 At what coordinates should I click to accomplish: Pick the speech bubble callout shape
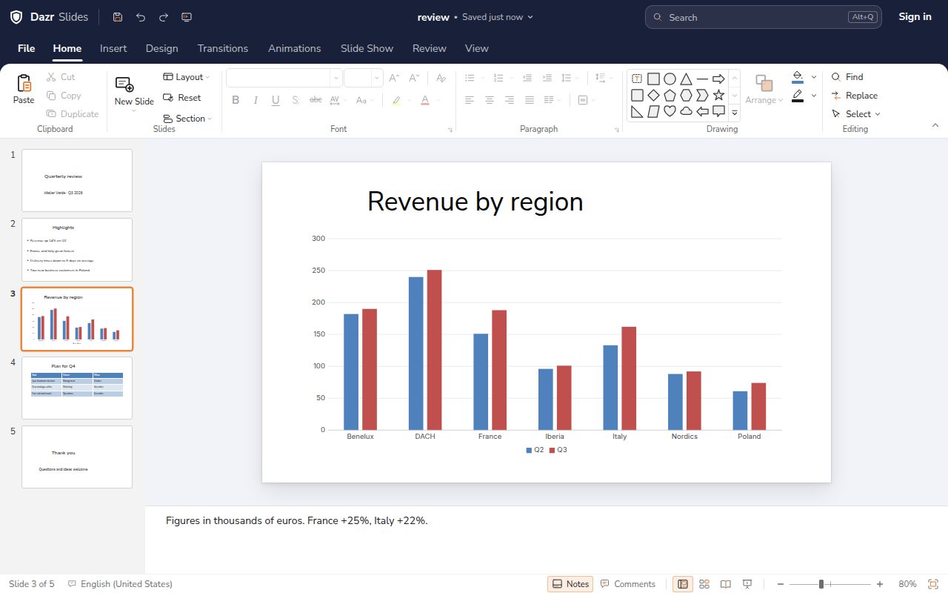tap(718, 111)
